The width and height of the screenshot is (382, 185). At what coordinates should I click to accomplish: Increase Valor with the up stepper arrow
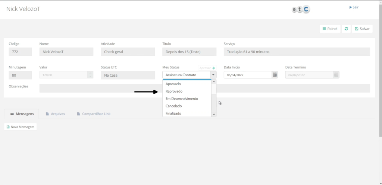(90, 73)
